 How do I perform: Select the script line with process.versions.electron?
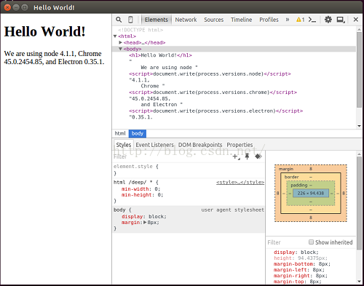coord(216,111)
